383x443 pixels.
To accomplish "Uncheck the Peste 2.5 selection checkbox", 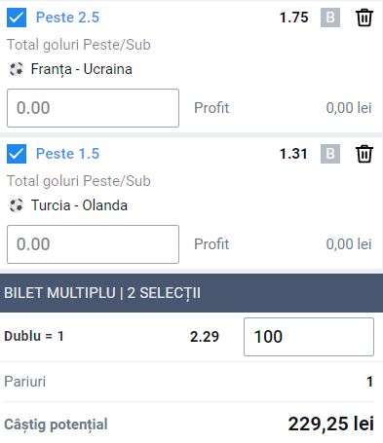I will (17, 18).
